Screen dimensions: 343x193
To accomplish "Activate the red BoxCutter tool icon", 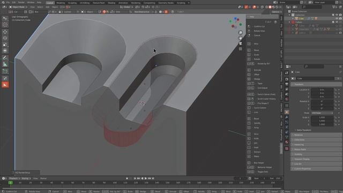I will 5,85.
